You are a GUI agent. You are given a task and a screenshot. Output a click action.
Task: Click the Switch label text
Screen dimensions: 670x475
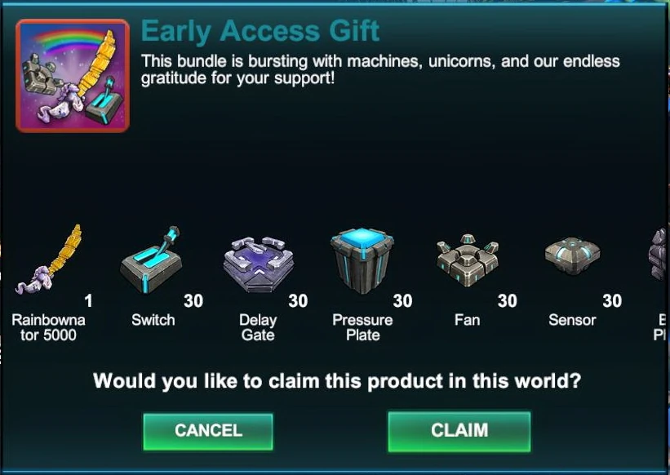[x=153, y=320]
